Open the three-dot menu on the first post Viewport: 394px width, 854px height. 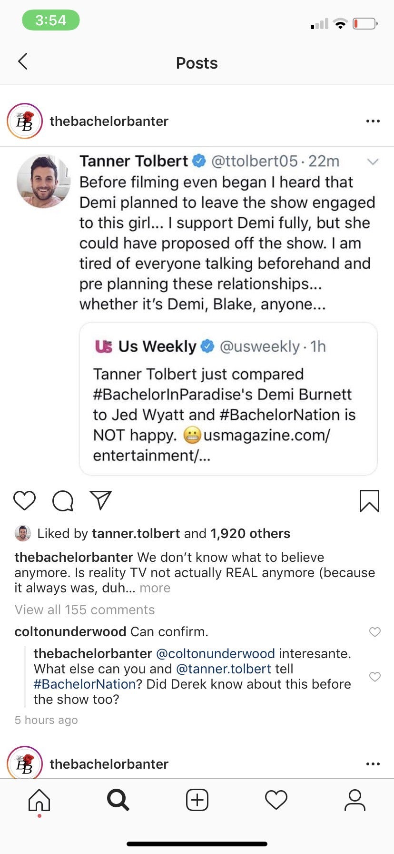pos(373,121)
